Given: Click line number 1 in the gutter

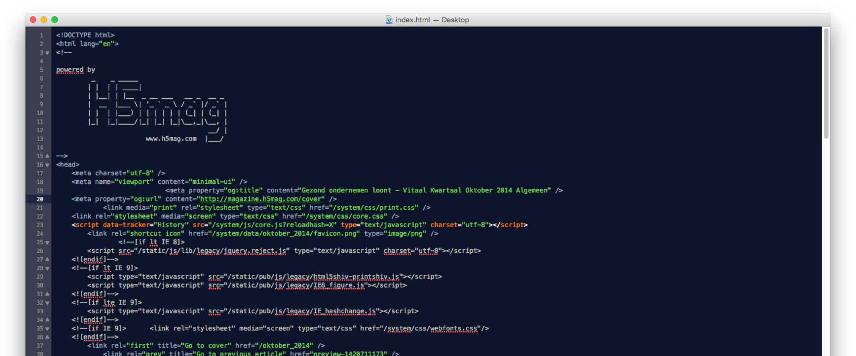Looking at the screenshot, I should 41,35.
